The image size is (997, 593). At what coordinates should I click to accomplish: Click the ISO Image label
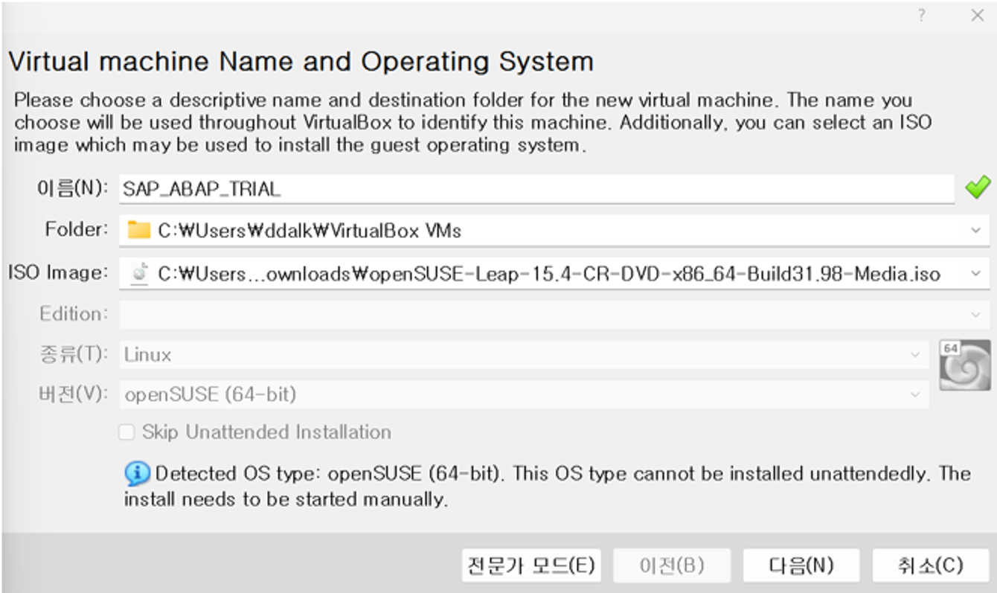pos(58,273)
